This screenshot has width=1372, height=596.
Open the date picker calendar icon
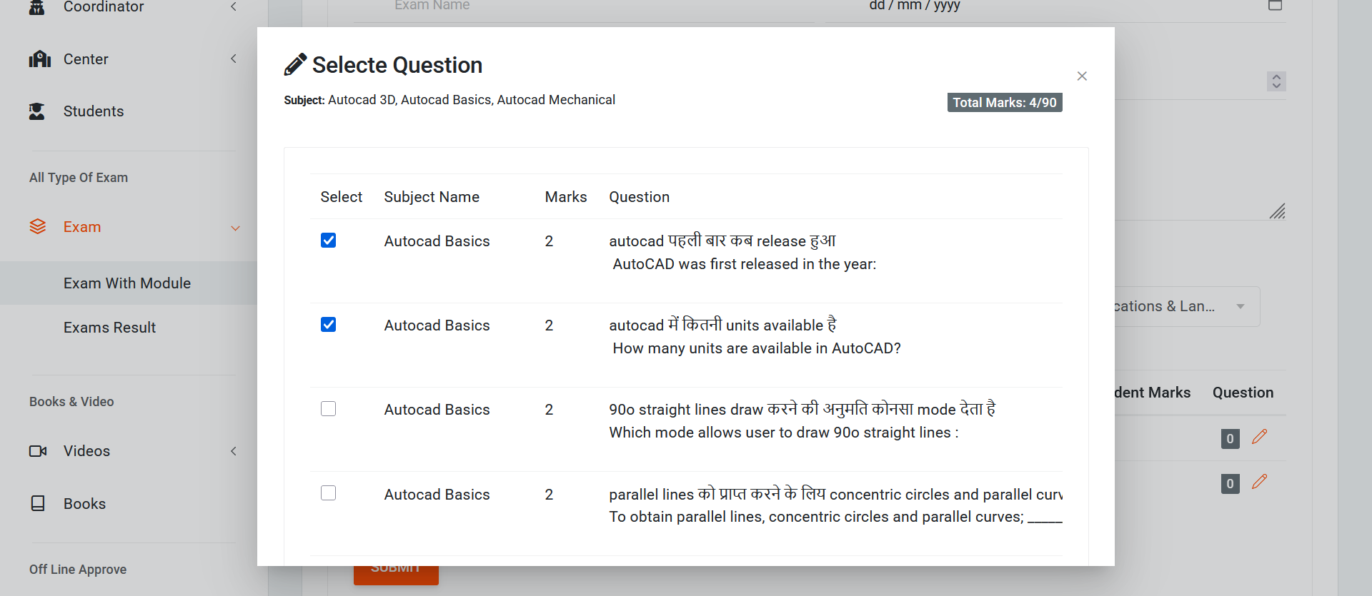coord(1276,6)
